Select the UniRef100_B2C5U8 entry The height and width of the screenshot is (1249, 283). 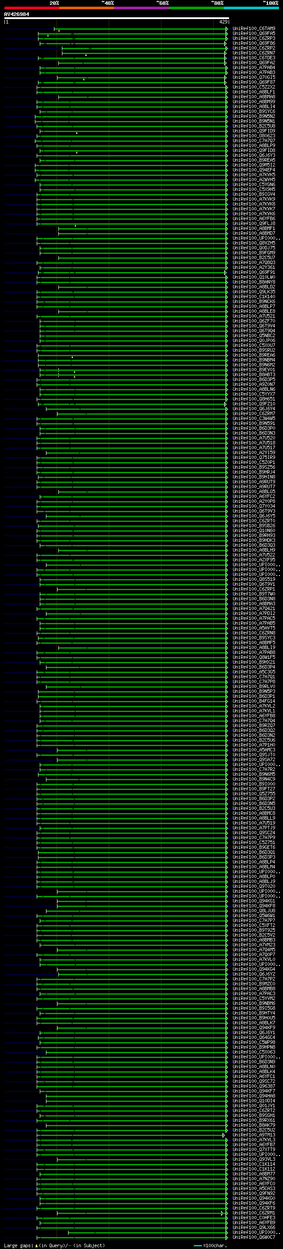(253, 126)
